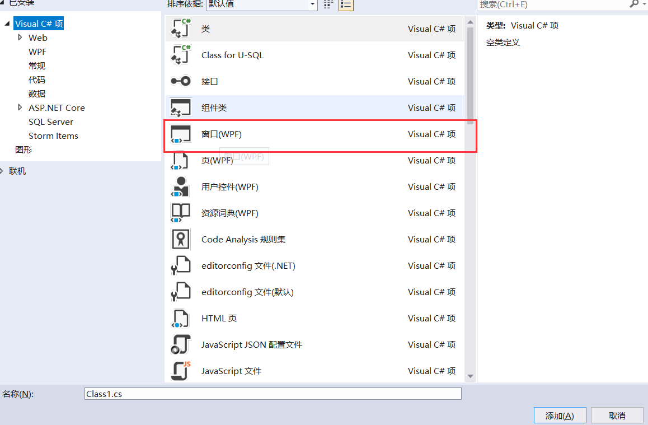Click the search magnifier icon
The image size is (648, 425).
(x=634, y=4)
